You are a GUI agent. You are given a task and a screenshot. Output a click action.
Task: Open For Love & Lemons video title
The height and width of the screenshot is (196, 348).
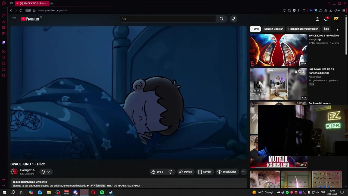coord(319,103)
